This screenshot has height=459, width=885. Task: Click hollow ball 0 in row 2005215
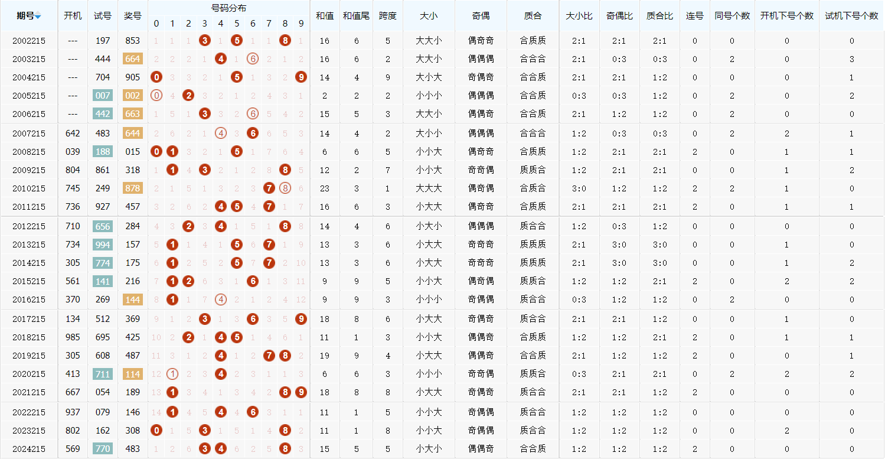coord(156,95)
